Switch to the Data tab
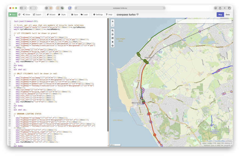 click(228, 15)
